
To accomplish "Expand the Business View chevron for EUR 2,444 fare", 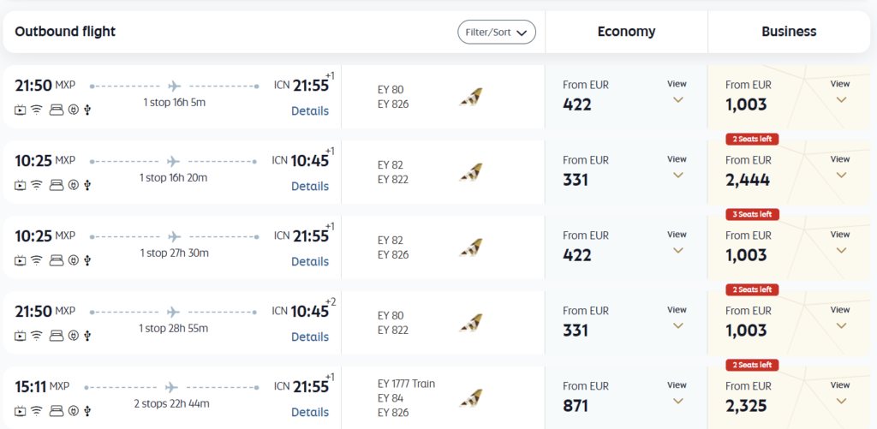I will coord(840,175).
